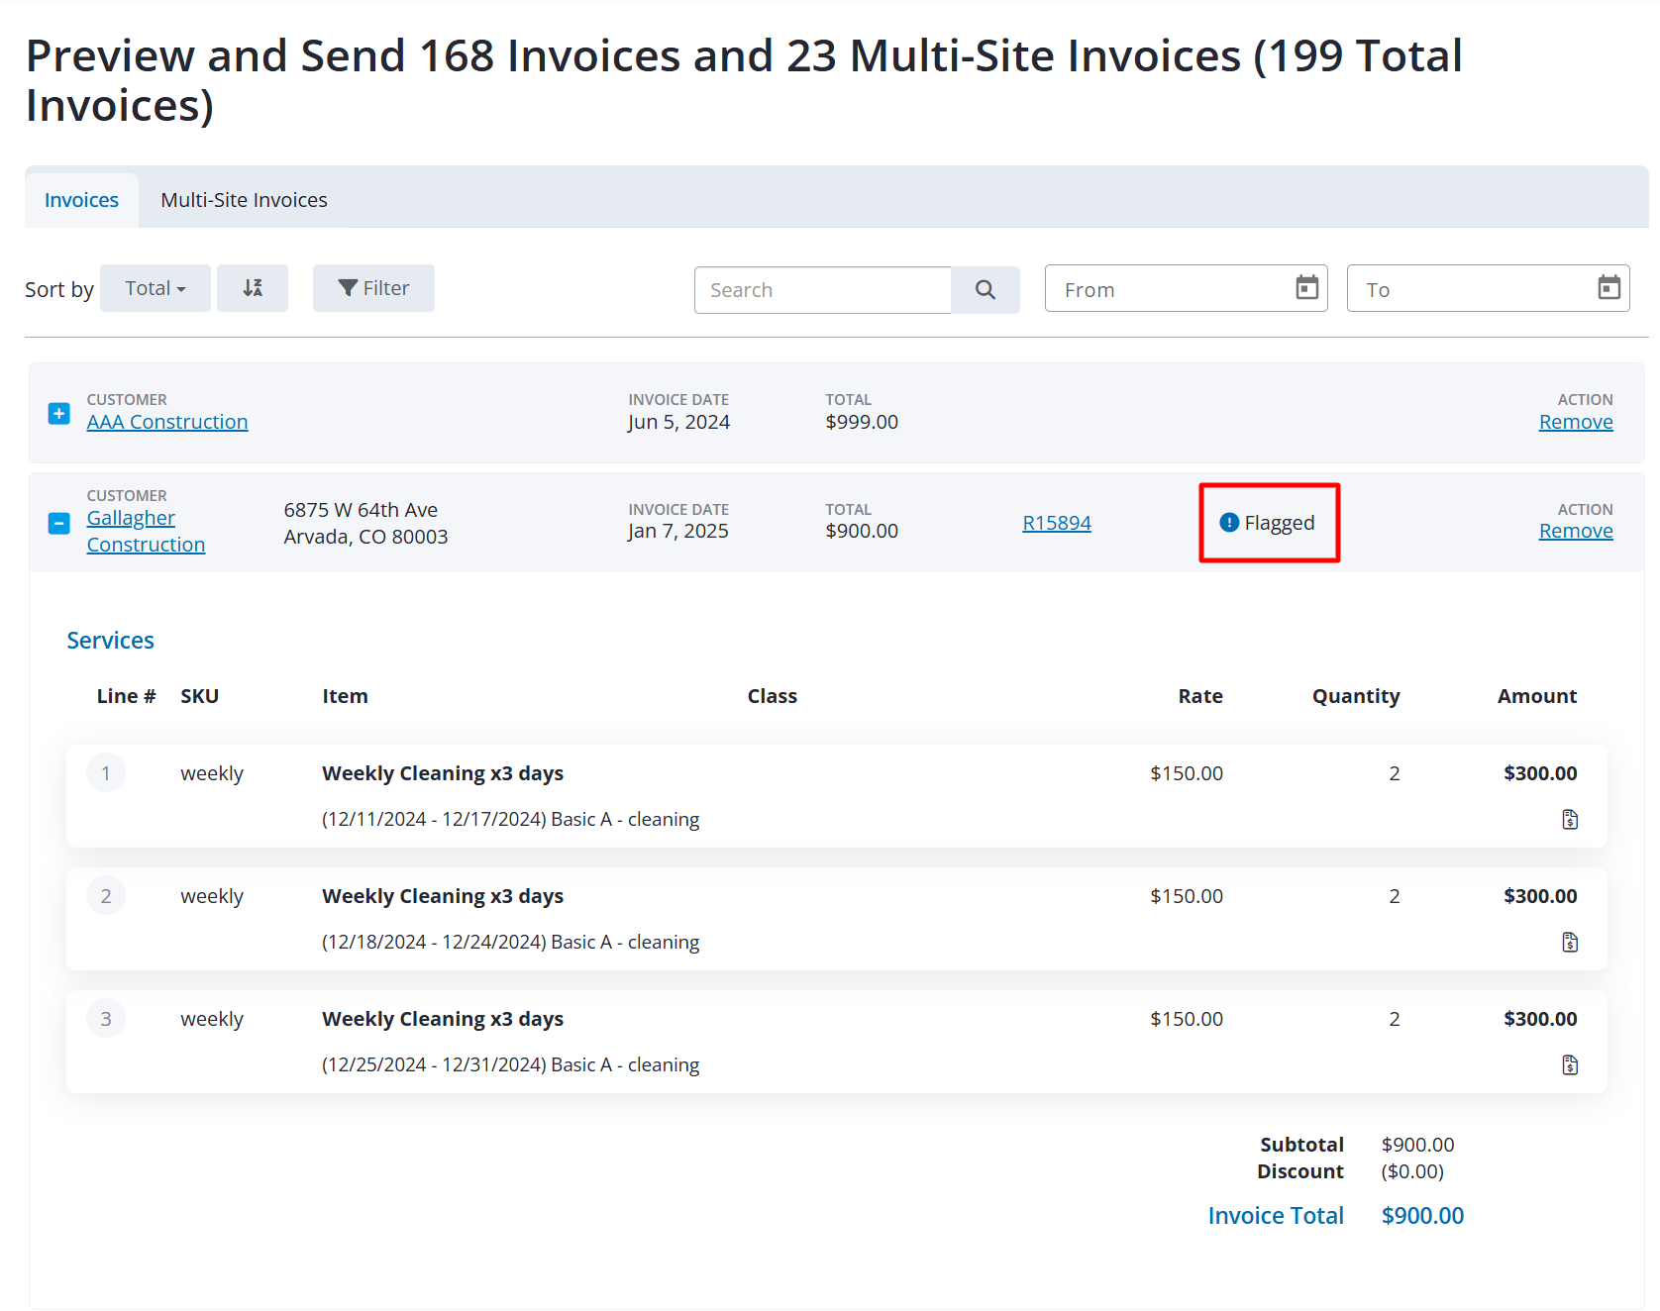Open the Gallagher Construction customer link
Image resolution: width=1660 pixels, height=1311 pixels.
pos(146,532)
